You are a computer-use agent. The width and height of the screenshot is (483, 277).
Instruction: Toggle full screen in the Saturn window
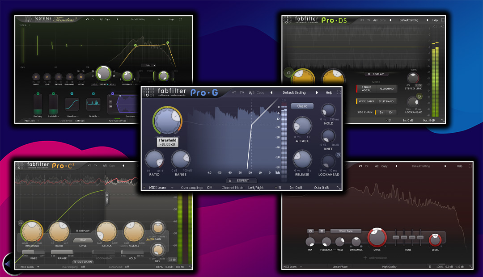click(x=470, y=166)
